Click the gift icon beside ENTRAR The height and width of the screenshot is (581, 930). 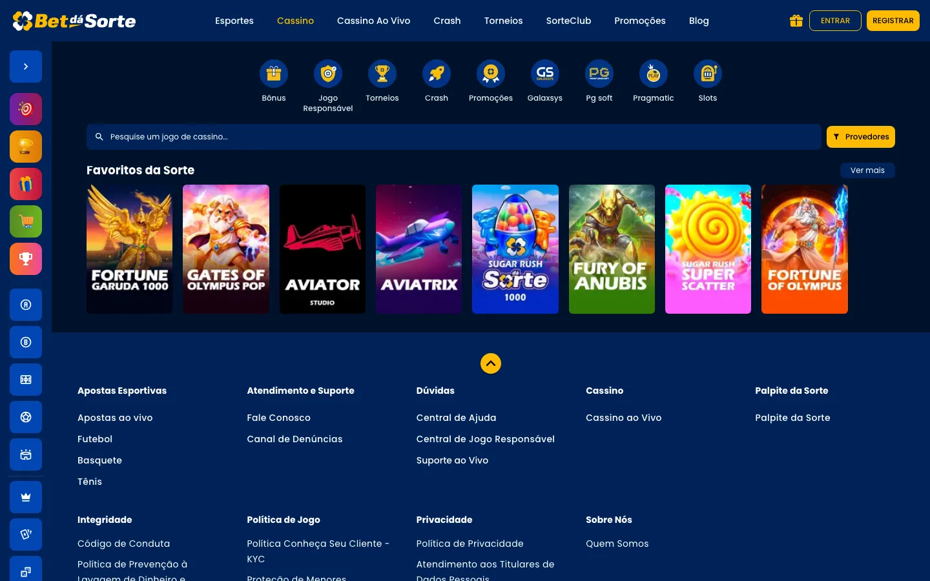(x=796, y=21)
